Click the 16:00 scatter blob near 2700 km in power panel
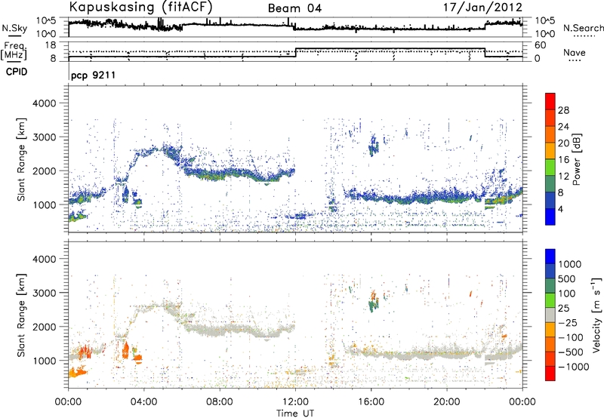This screenshot has height=418, width=604. click(x=373, y=146)
